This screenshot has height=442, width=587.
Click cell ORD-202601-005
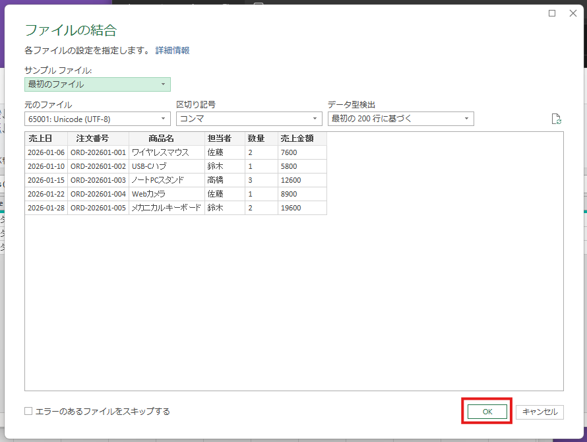click(x=98, y=208)
